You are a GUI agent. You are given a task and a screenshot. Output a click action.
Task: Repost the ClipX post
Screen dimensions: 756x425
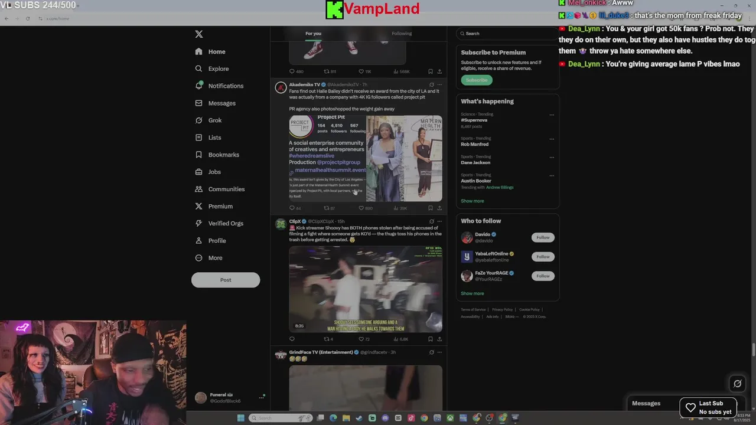coord(326,339)
